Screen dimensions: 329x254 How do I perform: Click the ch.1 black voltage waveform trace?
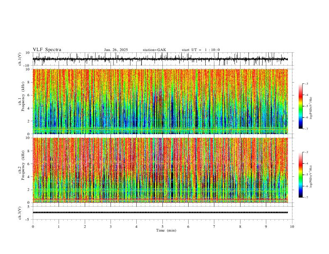point(160,59)
